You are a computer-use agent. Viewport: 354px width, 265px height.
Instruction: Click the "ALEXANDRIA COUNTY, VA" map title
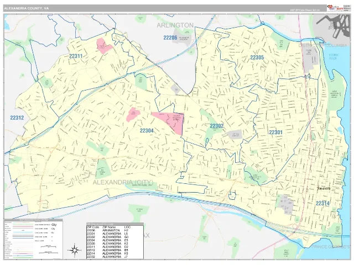(x=26, y=8)
